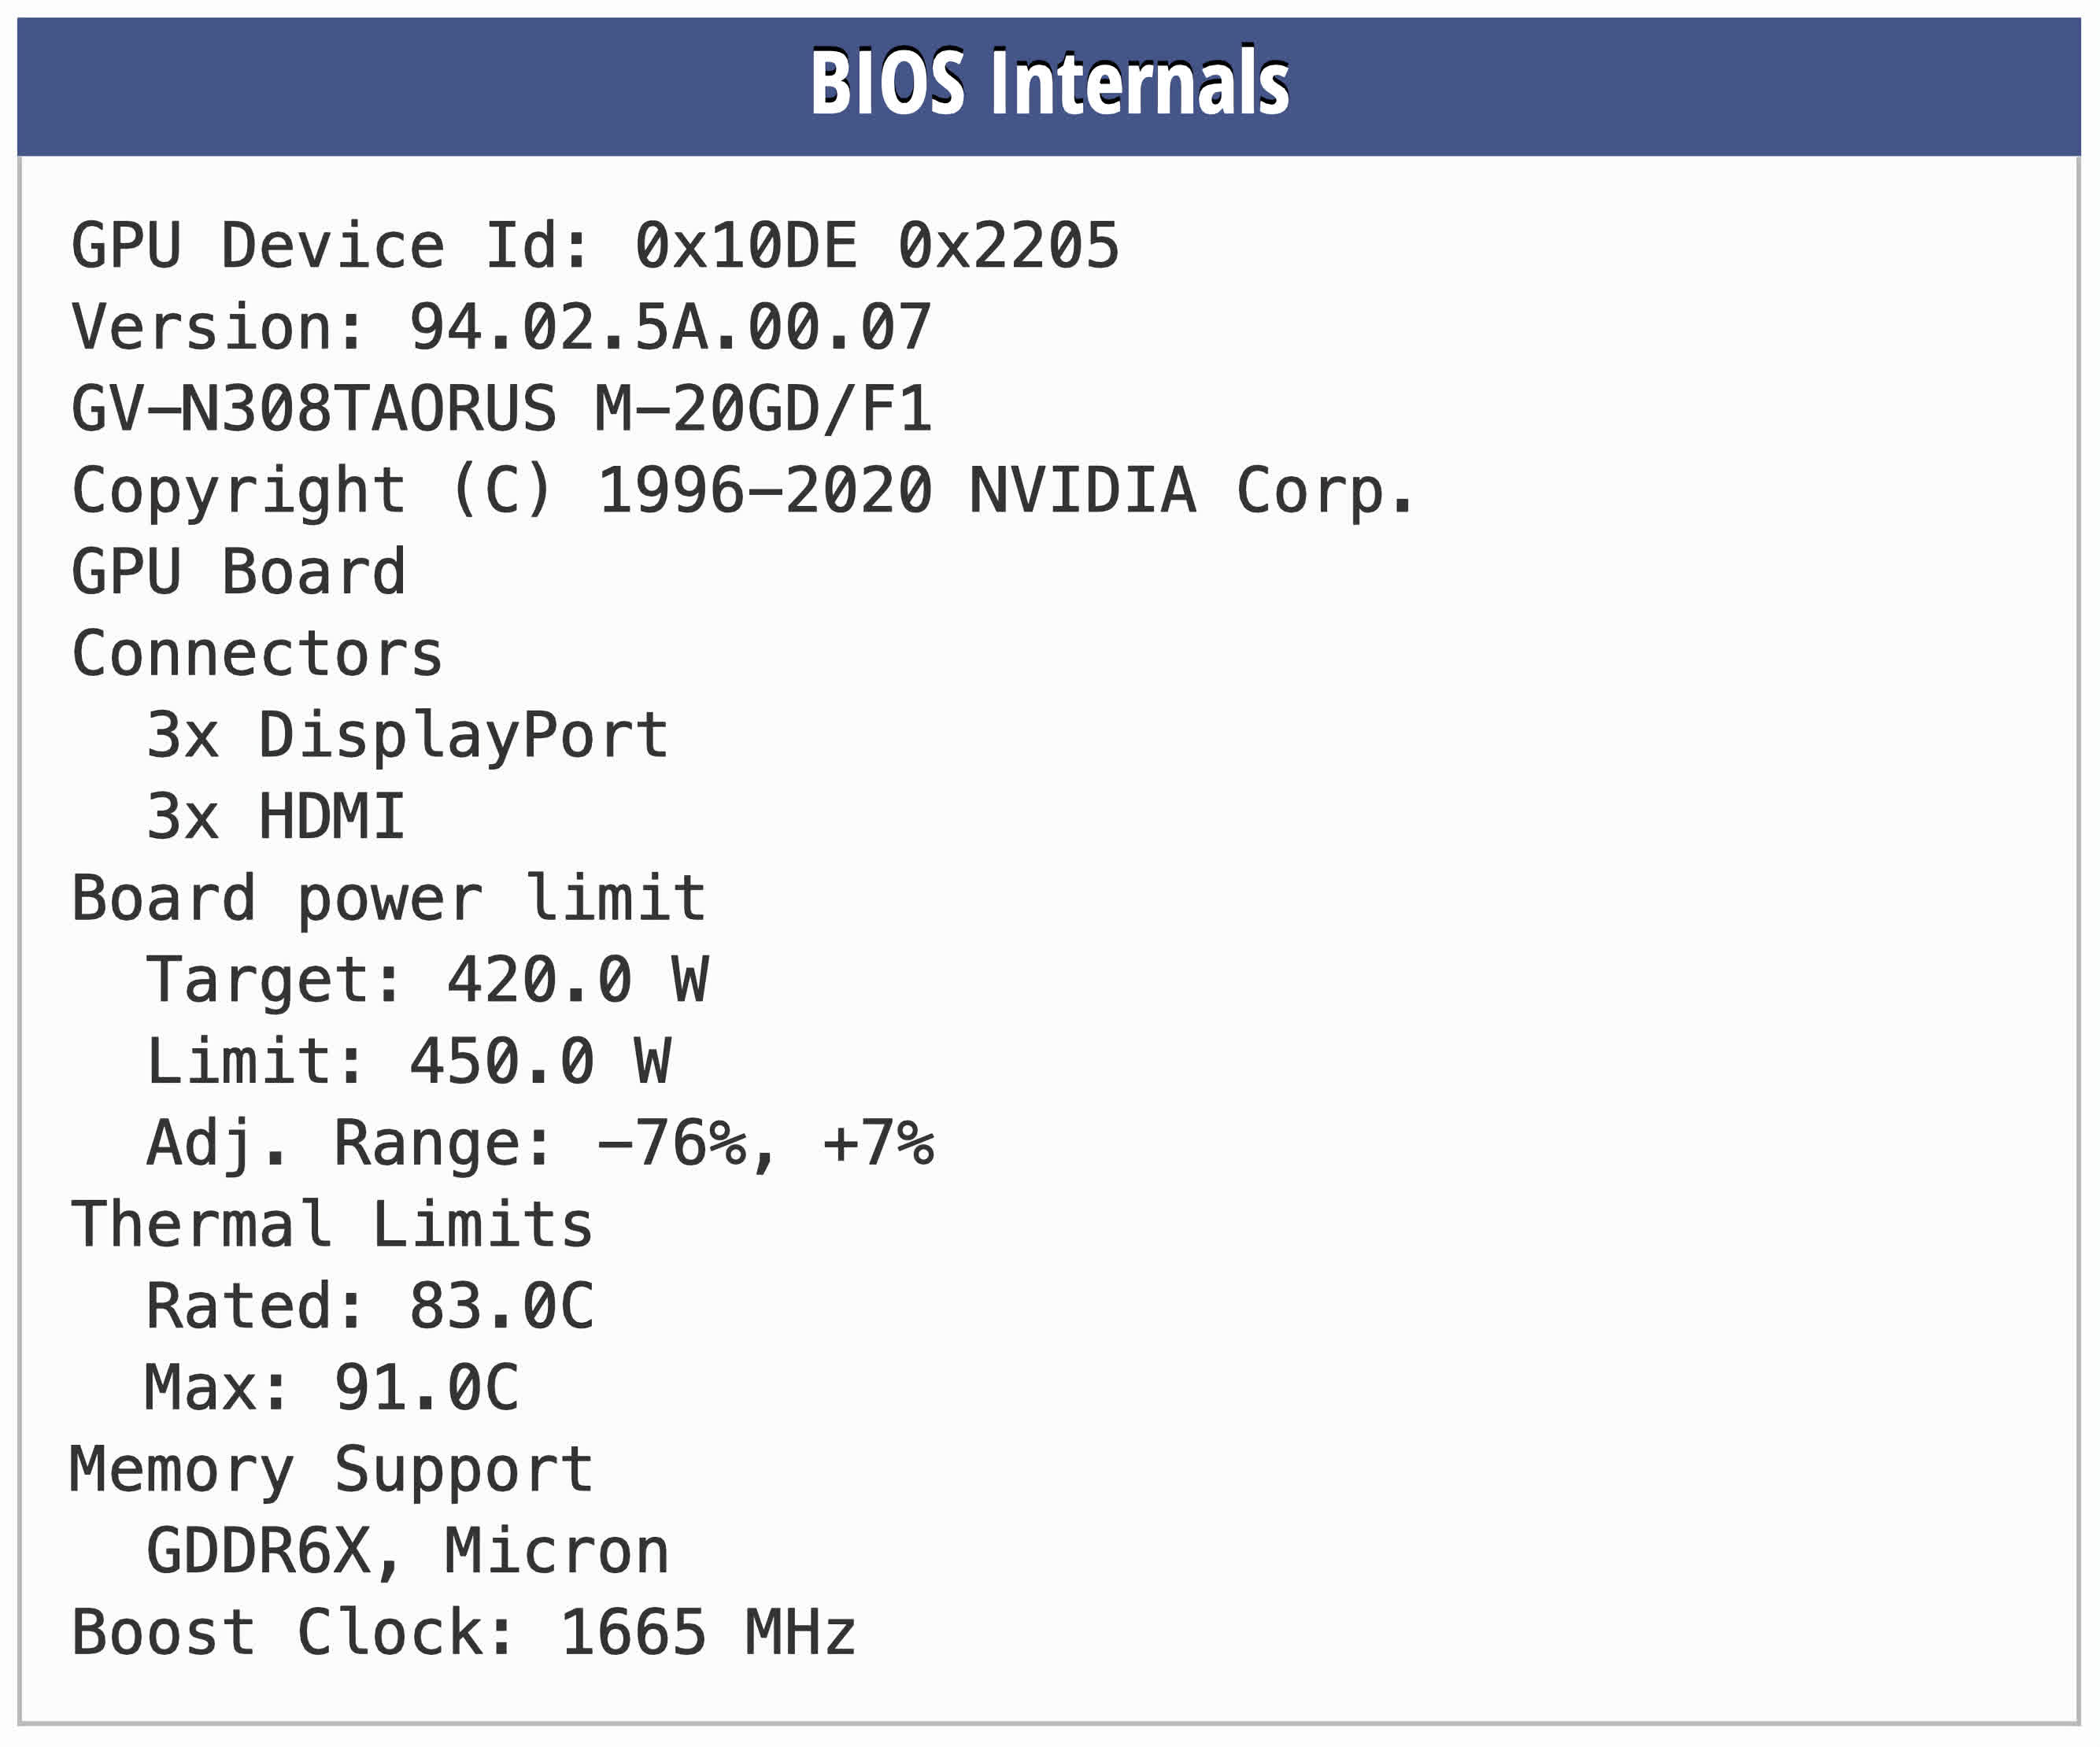Select the 3x HDMI entry
Image resolution: width=2100 pixels, height=1747 pixels.
click(x=276, y=817)
